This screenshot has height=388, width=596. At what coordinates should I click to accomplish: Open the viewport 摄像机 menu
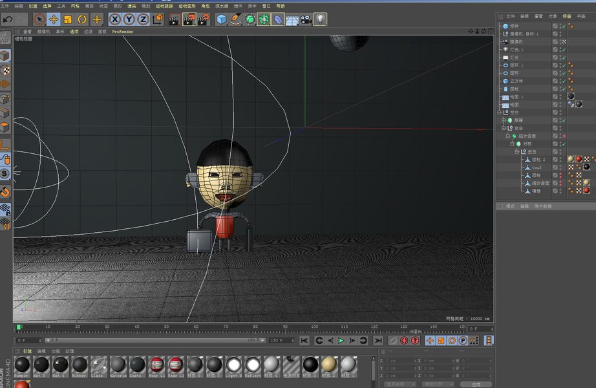pos(44,32)
